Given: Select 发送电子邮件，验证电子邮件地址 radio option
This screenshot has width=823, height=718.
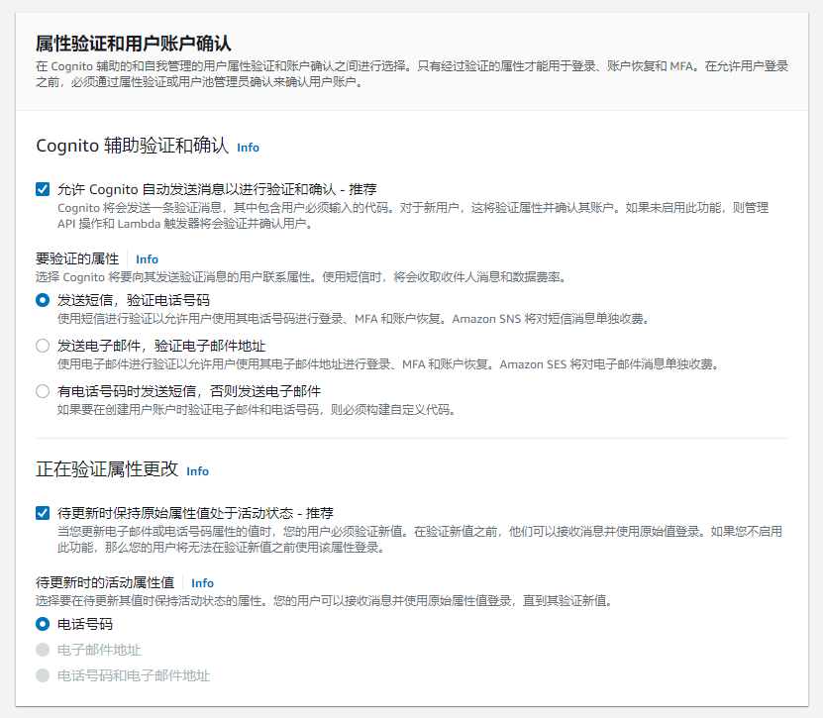Looking at the screenshot, I should (43, 346).
